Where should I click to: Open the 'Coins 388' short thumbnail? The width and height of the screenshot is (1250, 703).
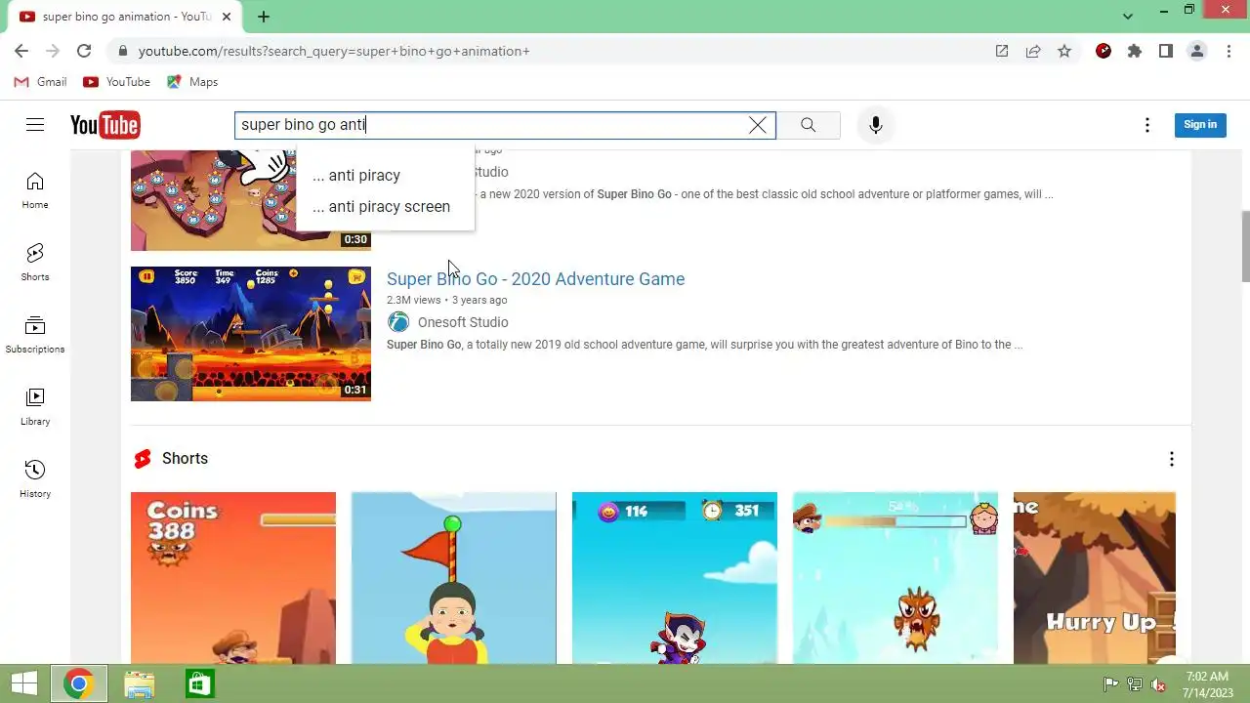[x=233, y=578]
